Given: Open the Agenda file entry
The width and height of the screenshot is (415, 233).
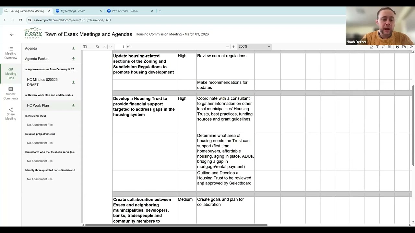Looking at the screenshot, I should pos(31,49).
